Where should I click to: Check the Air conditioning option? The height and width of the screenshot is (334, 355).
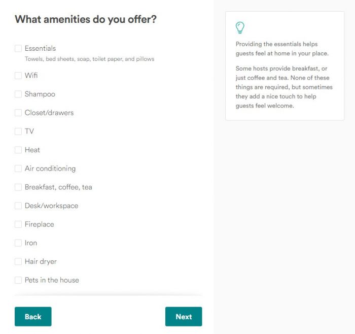[x=18, y=169]
